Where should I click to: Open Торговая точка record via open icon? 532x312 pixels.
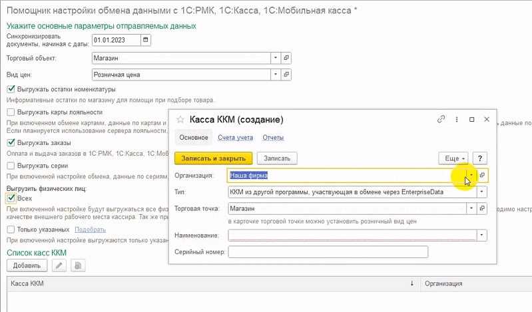click(482, 208)
